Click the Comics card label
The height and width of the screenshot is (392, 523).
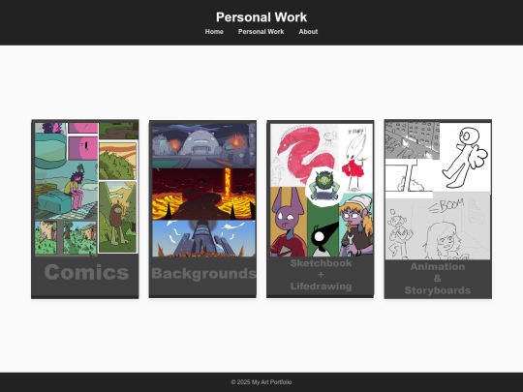[x=86, y=272]
